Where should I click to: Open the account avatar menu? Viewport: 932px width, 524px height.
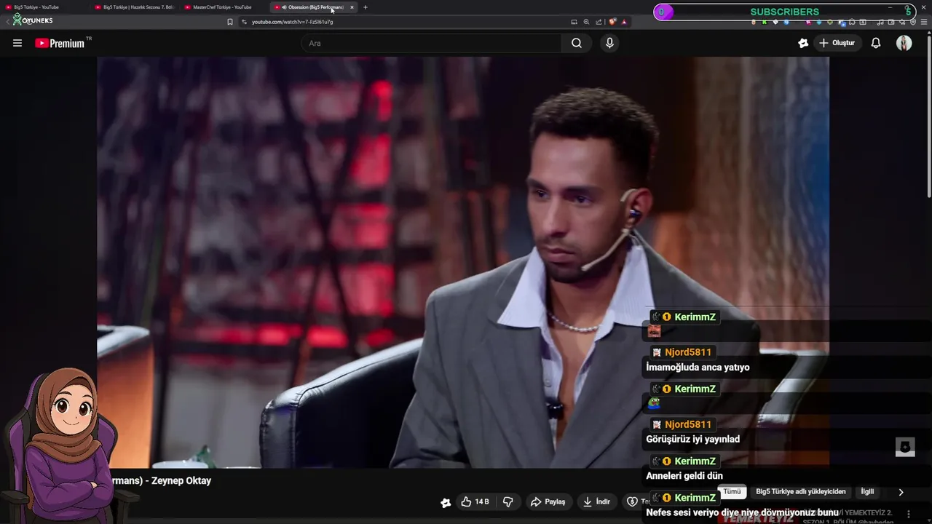pos(904,43)
